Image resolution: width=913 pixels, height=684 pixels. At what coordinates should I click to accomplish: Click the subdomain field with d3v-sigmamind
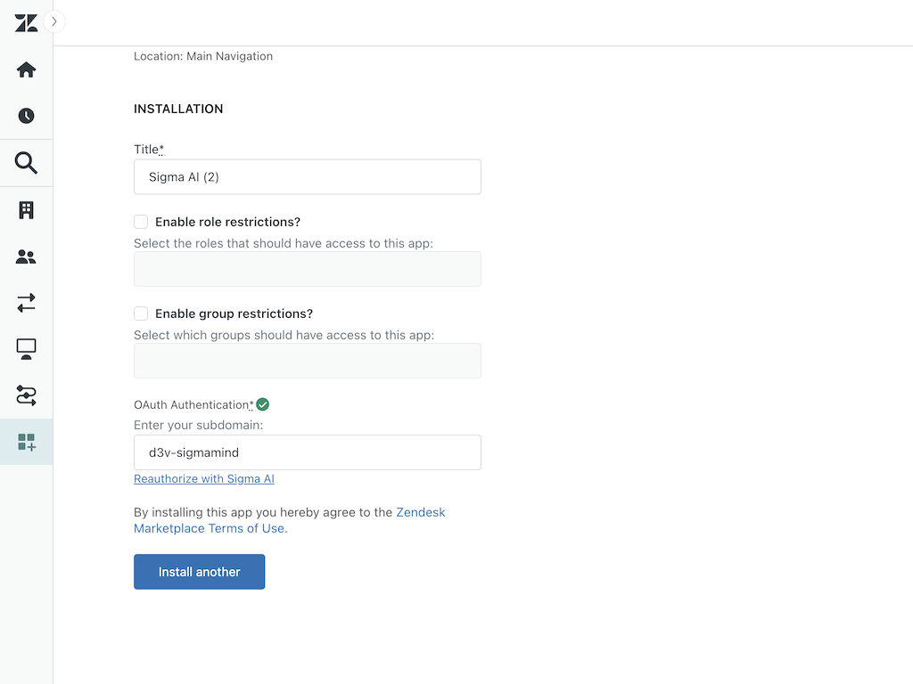[307, 452]
